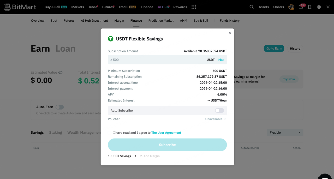Switch to Prediction Market tab

coord(161,21)
